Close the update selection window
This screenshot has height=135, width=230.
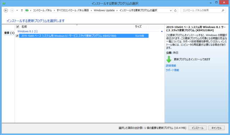[x=224, y=3]
